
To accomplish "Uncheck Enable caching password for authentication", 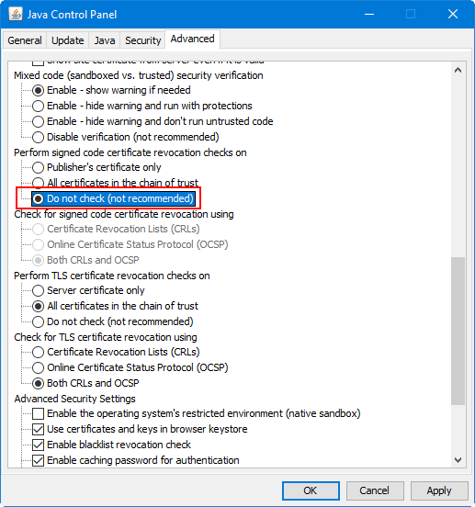I will click(39, 460).
